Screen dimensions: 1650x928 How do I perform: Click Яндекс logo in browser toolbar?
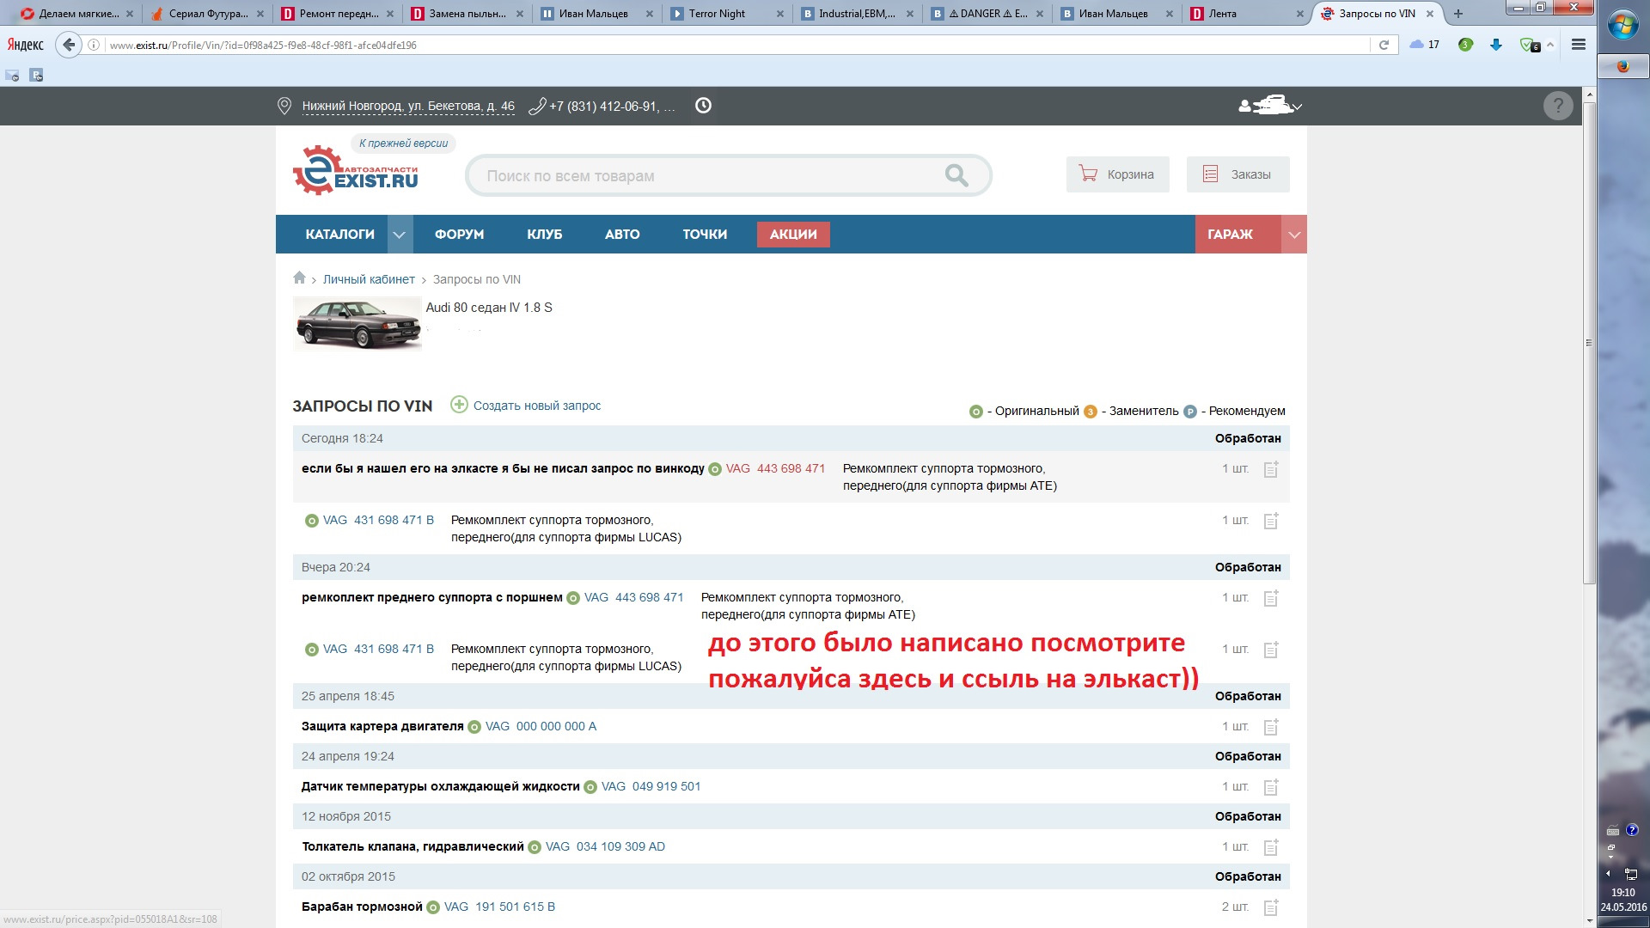click(25, 45)
